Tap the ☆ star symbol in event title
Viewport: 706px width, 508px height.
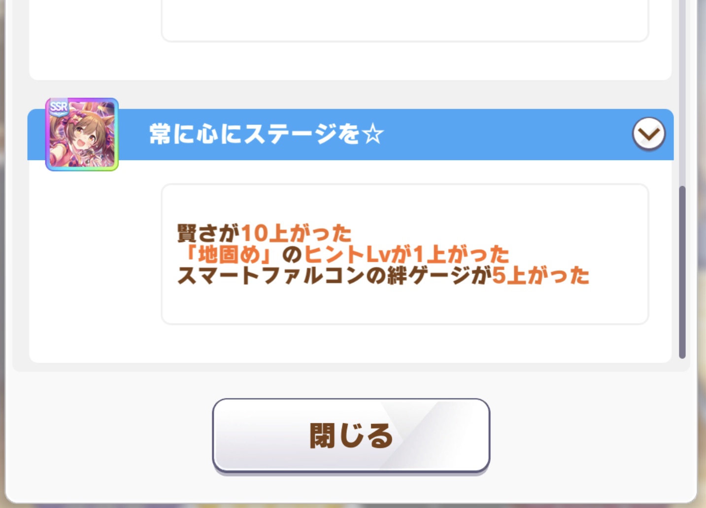coord(372,134)
